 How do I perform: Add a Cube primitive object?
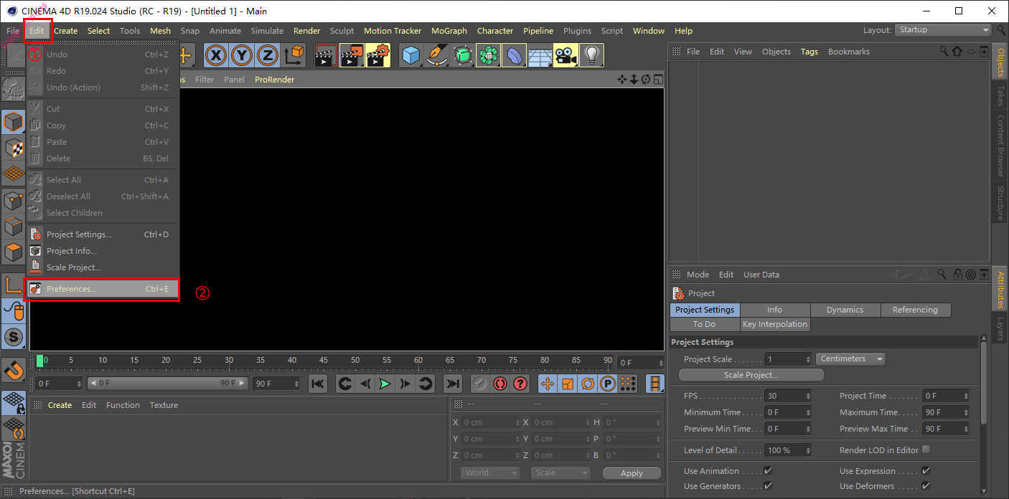411,55
